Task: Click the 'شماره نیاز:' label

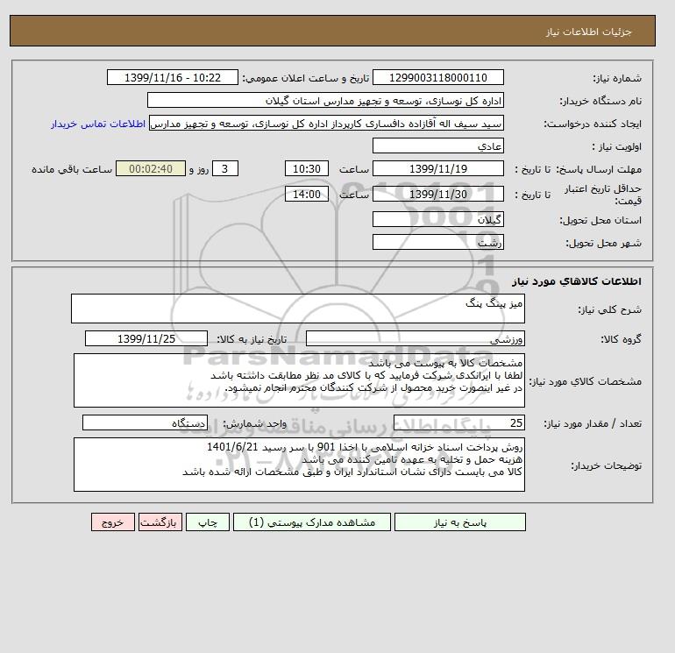Action: point(617,78)
